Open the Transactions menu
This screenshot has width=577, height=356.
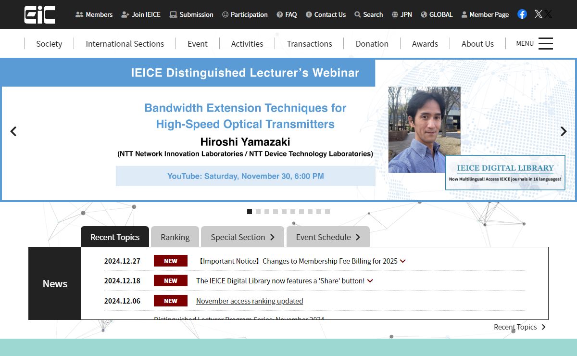[309, 44]
